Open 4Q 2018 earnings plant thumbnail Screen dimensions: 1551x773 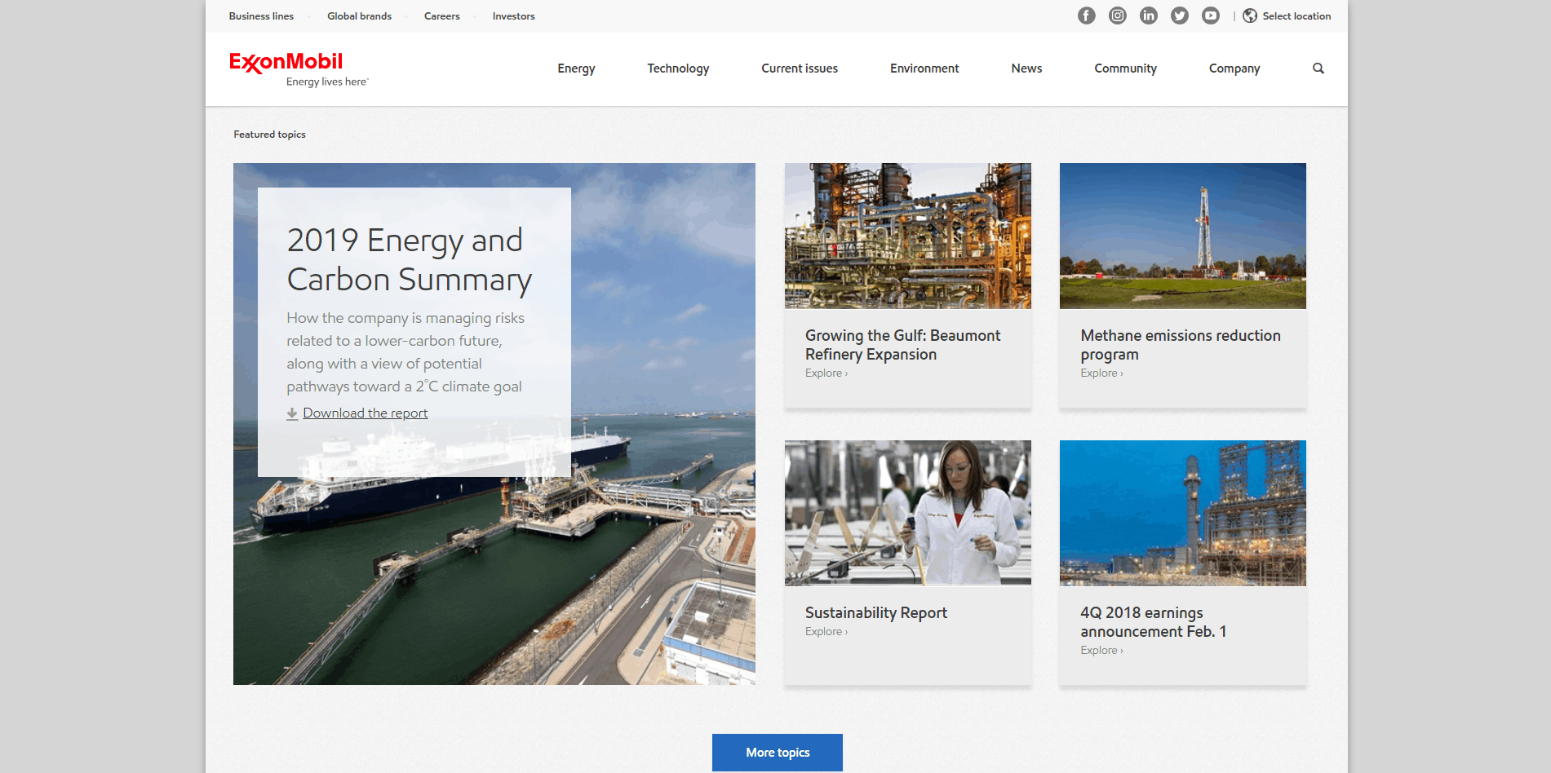1182,513
